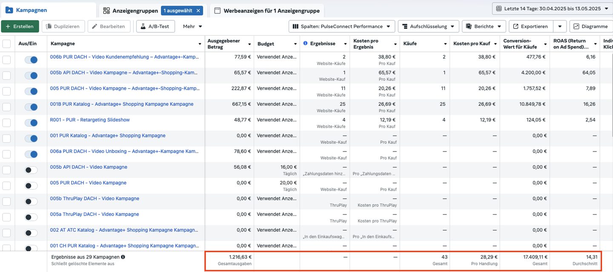Turn on the 005b ThruPlay DACH campaign toggle
The width and height of the screenshot is (613, 272).
pos(31,201)
